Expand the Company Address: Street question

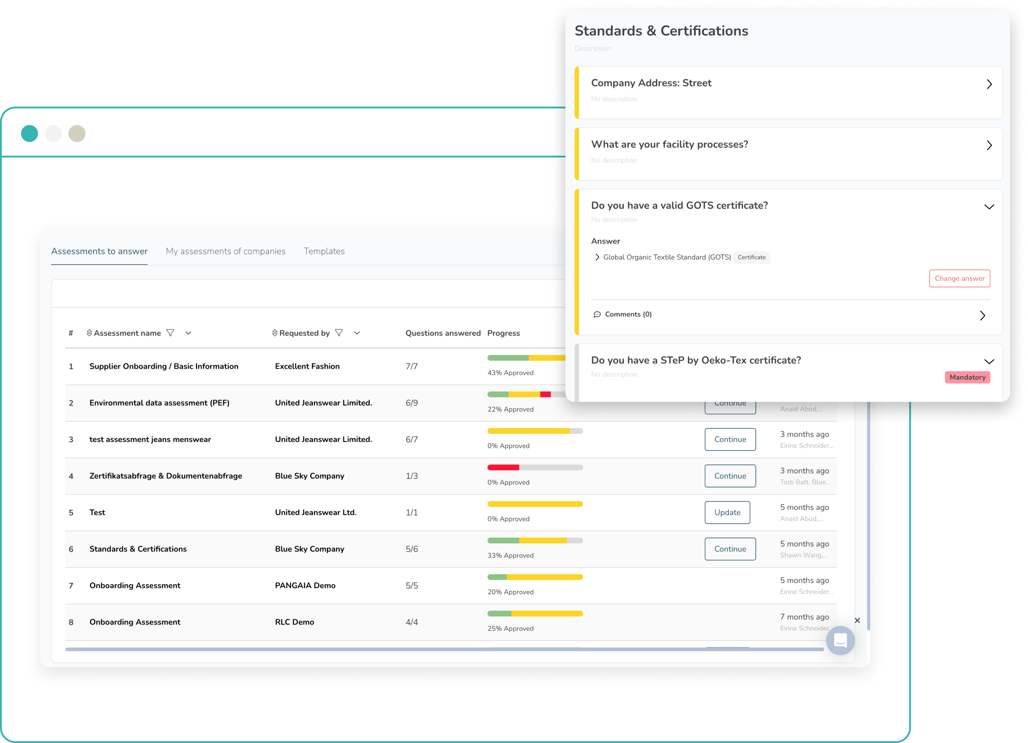tap(989, 84)
